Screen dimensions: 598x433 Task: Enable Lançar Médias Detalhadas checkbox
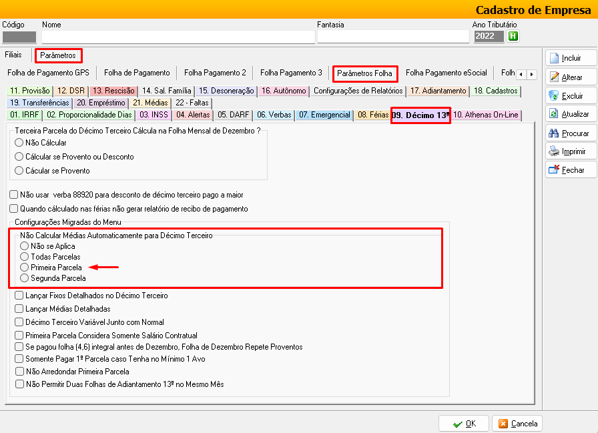19,309
